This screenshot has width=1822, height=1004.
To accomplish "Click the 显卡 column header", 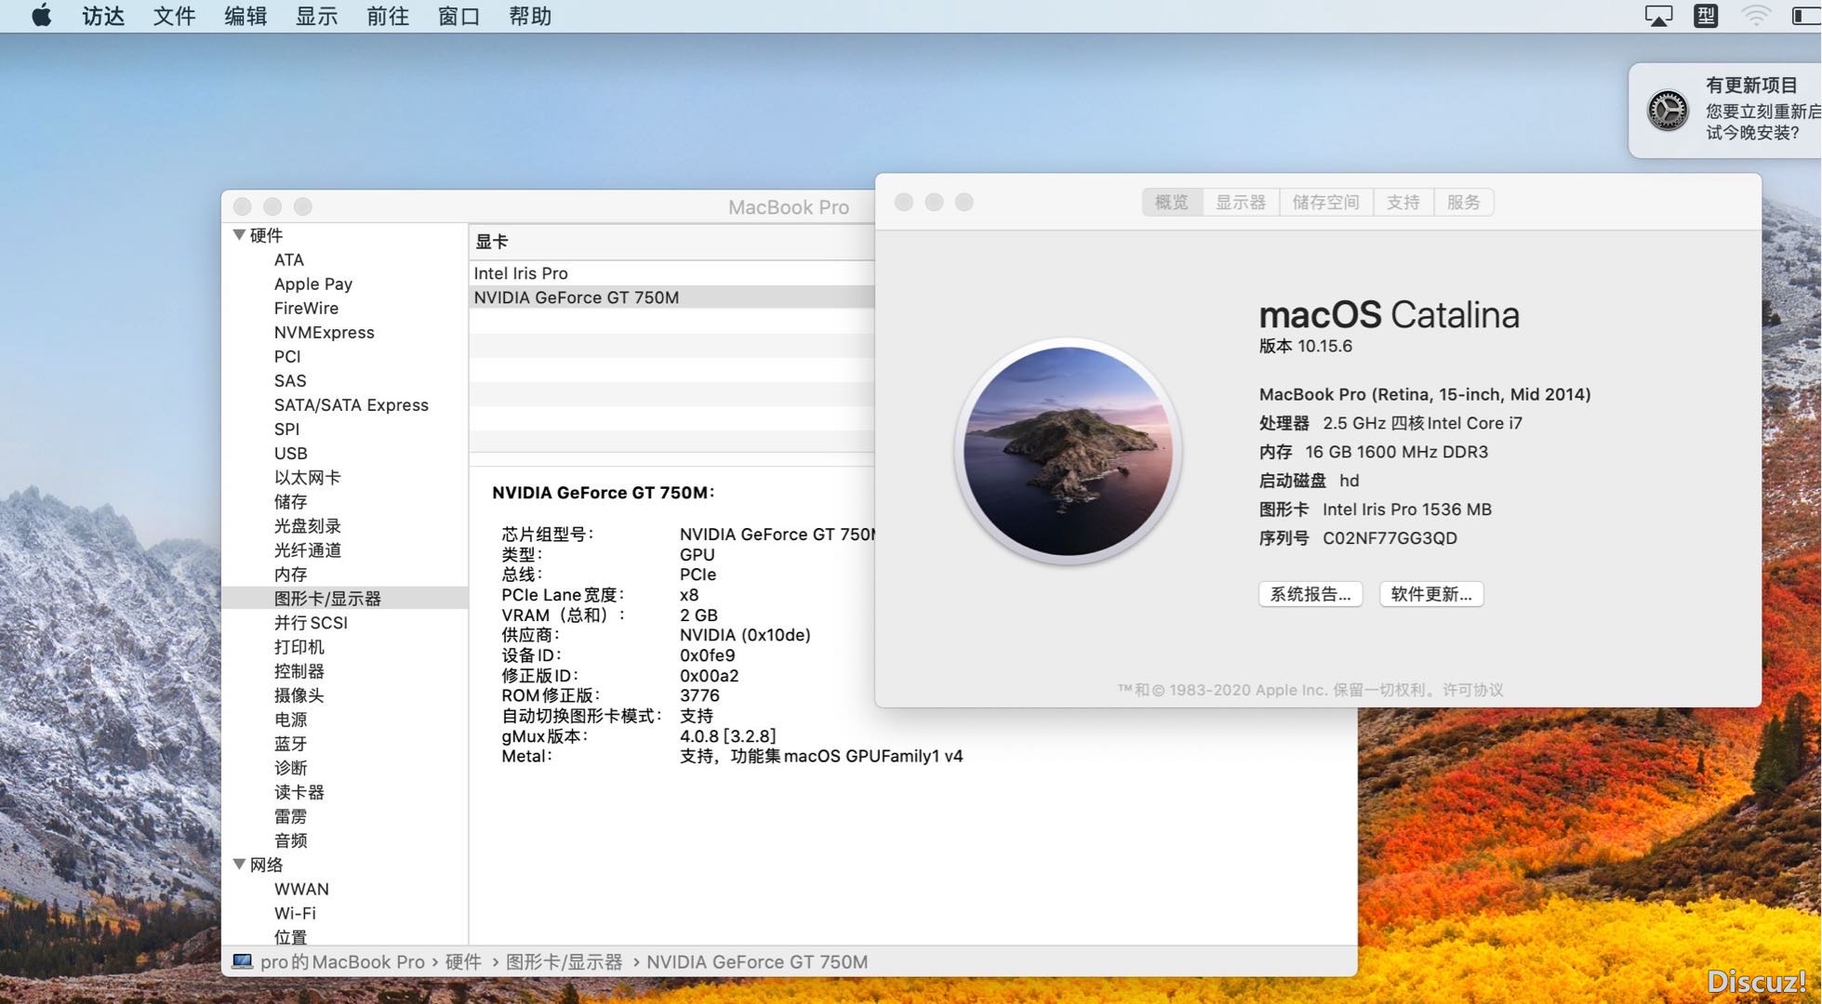I will click(672, 242).
